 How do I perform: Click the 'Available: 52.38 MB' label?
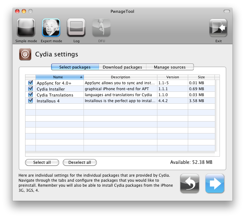point(191,162)
